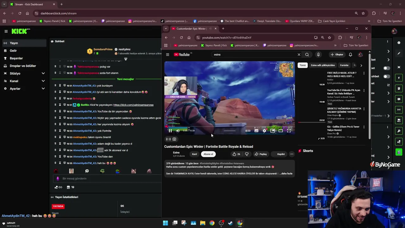Select the sunglasses Pepe emote
This screenshot has width=405, height=228.
102,171
